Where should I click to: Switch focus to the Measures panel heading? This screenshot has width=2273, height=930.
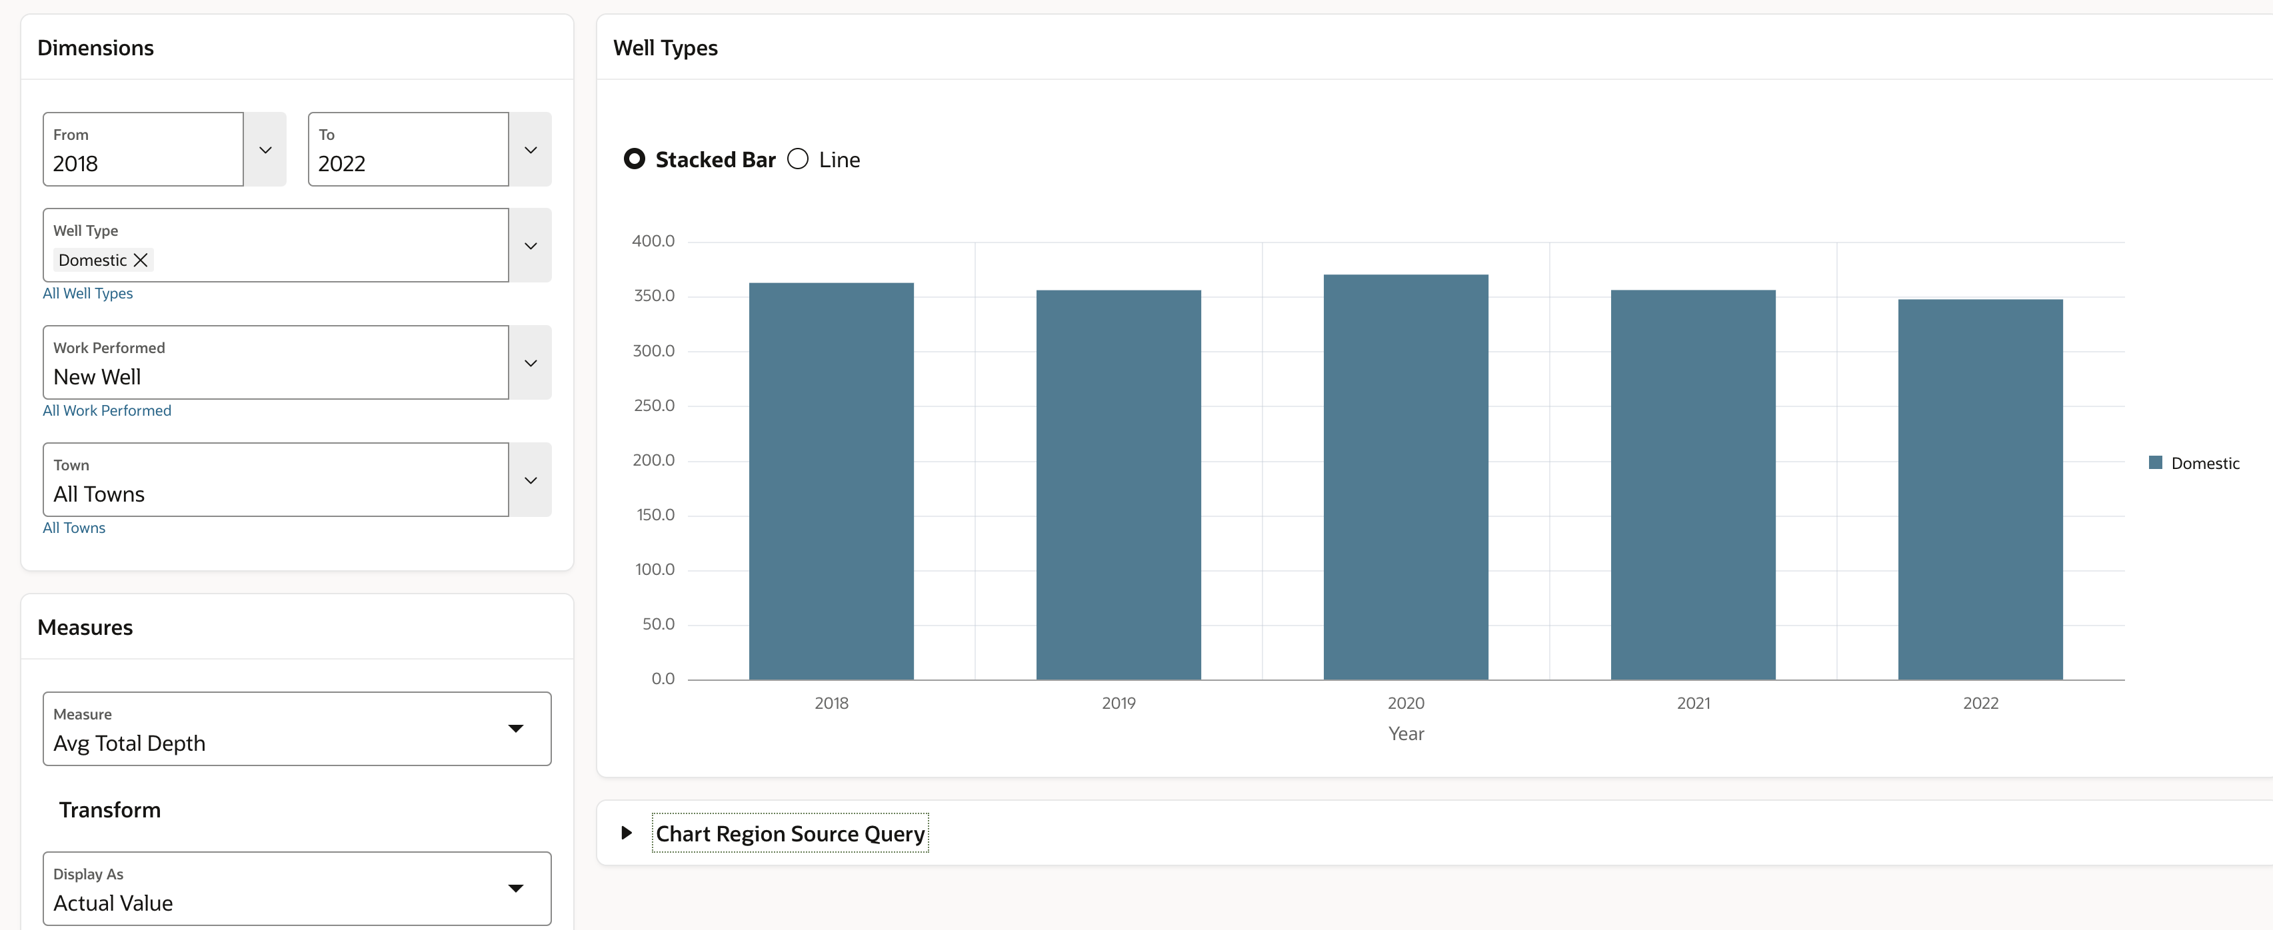point(85,627)
